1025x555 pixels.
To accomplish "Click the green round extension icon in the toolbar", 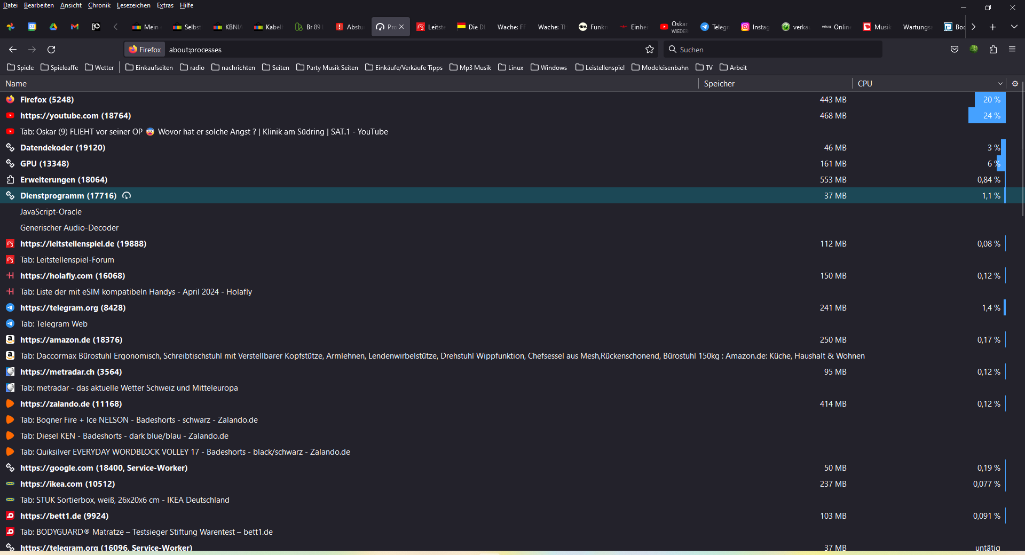I will 974,49.
